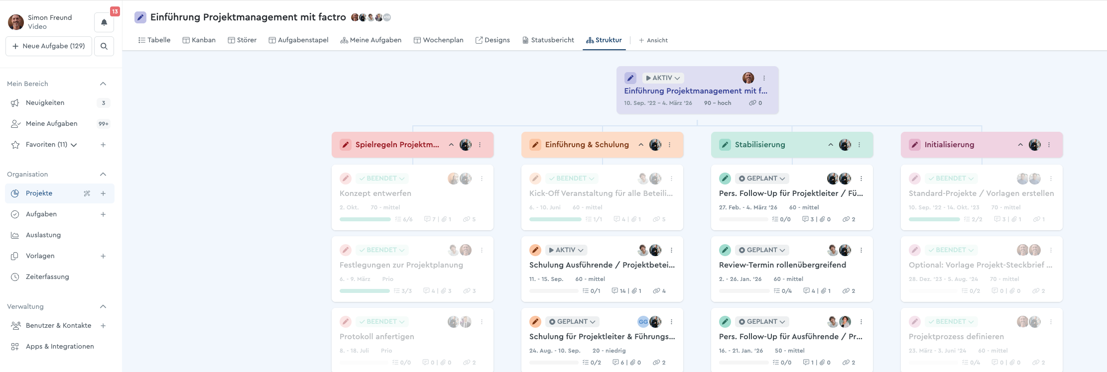Open the Designs tab

pyautogui.click(x=493, y=40)
